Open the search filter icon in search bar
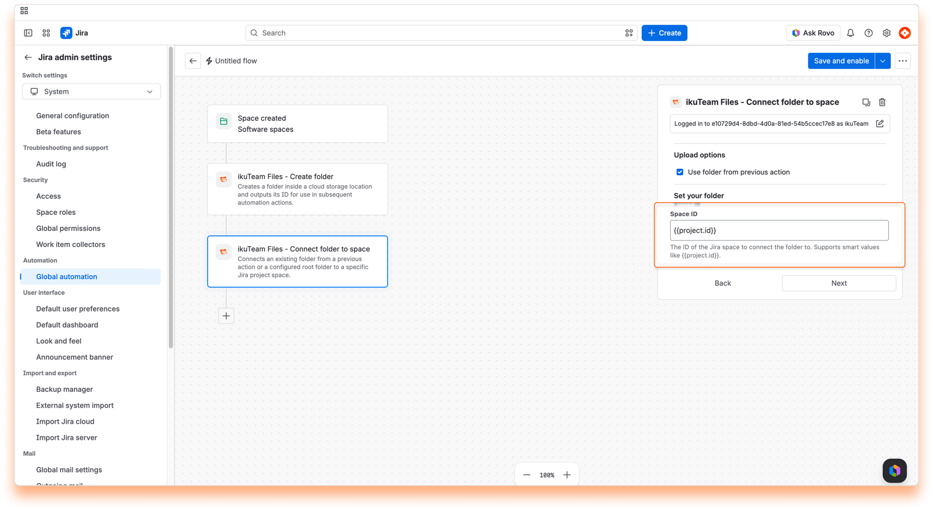Screen dimensions: 933x510 click(x=629, y=33)
